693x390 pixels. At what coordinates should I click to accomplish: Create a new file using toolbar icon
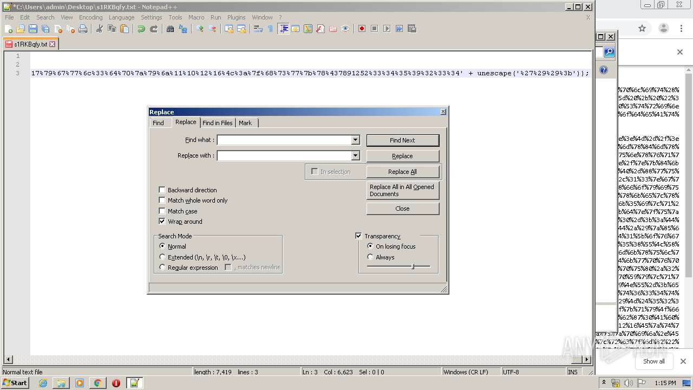tap(9, 29)
